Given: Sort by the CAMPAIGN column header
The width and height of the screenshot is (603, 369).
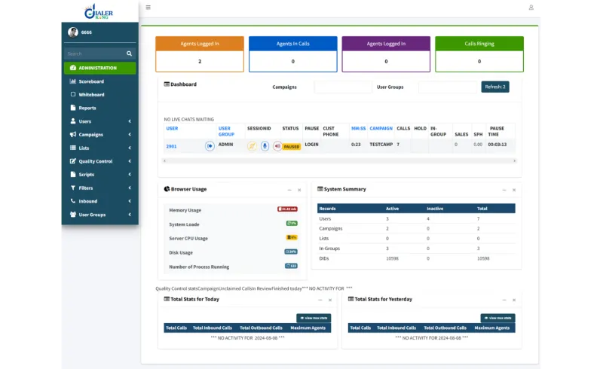Looking at the screenshot, I should point(381,128).
